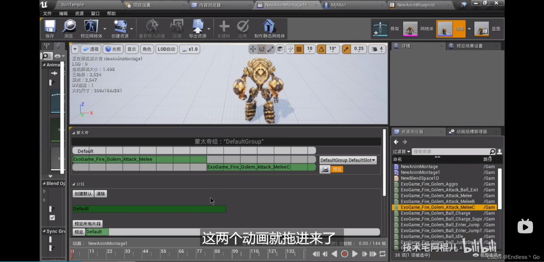Click the 制作静态网格体 house icon
The image size is (544, 262).
pos(269,26)
